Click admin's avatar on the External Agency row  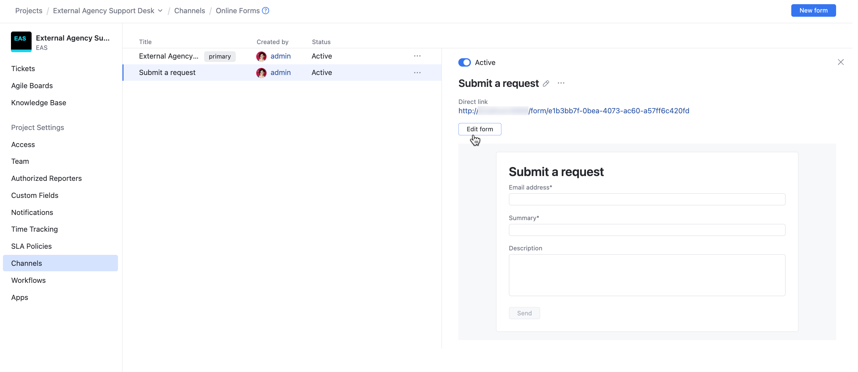(x=261, y=56)
